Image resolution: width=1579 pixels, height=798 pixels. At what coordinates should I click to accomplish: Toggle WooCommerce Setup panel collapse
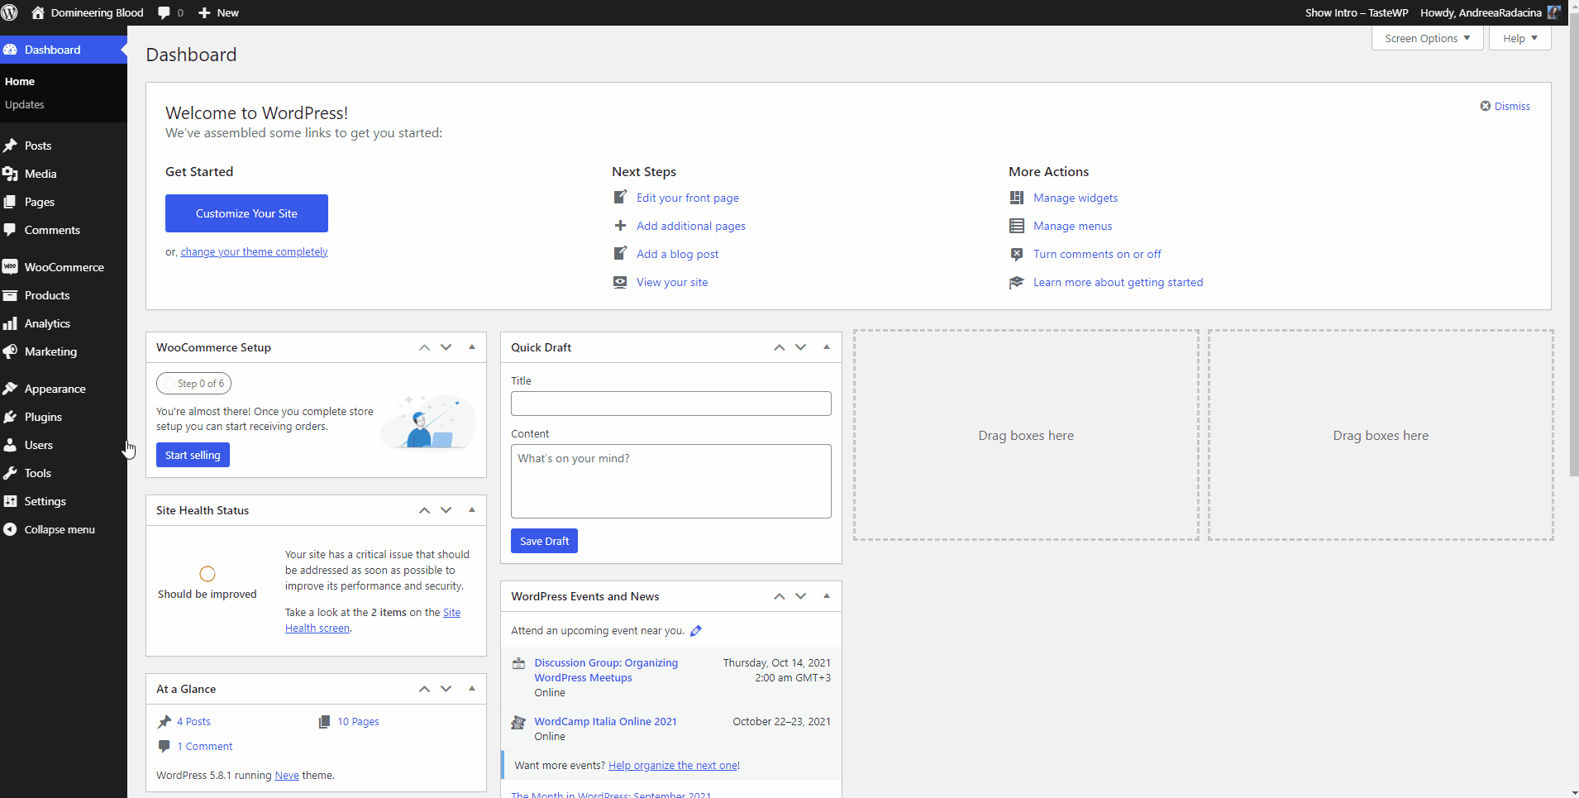click(472, 347)
